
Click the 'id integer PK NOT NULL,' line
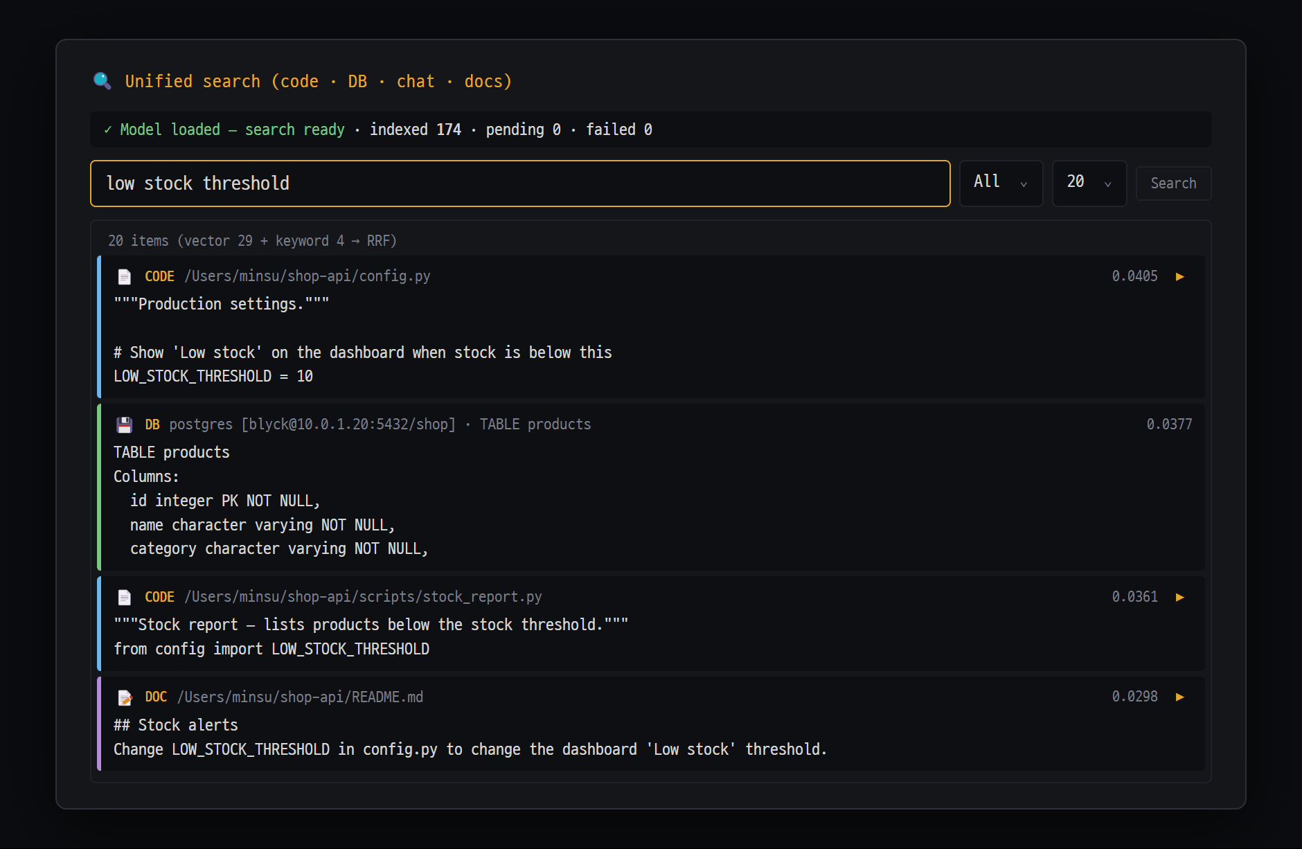click(x=225, y=501)
